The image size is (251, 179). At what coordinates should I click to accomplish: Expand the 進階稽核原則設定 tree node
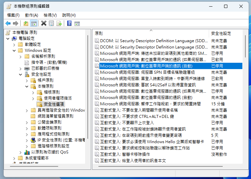pos(27,146)
